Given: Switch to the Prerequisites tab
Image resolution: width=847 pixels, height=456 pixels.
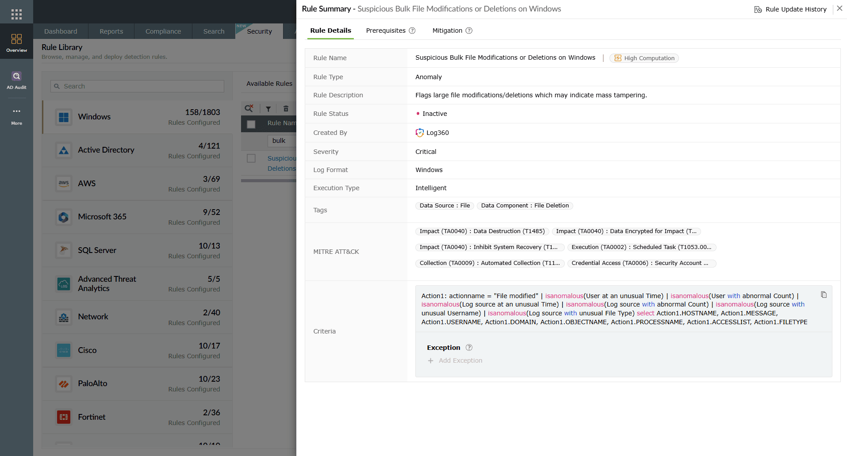Looking at the screenshot, I should pyautogui.click(x=386, y=31).
